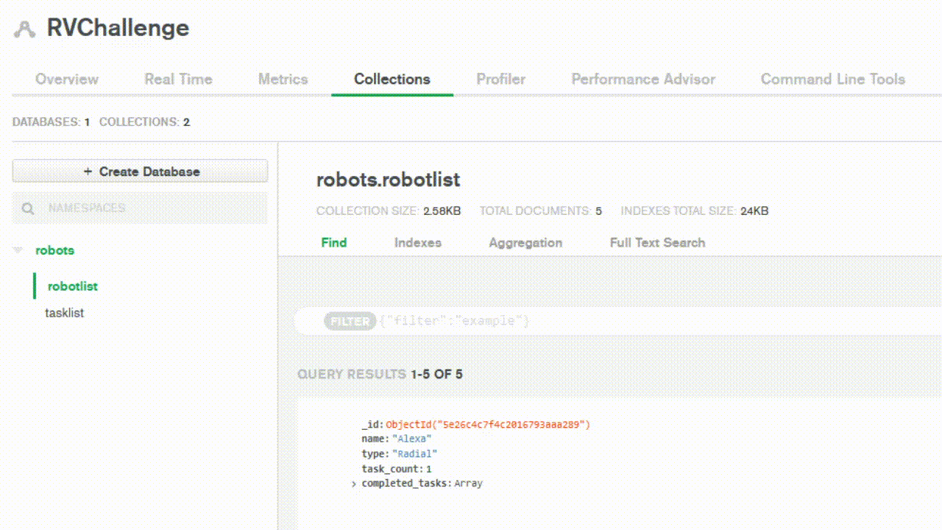Screen dimensions: 942x530
Task: Click the ObjectId value of the document
Action: tap(488, 425)
